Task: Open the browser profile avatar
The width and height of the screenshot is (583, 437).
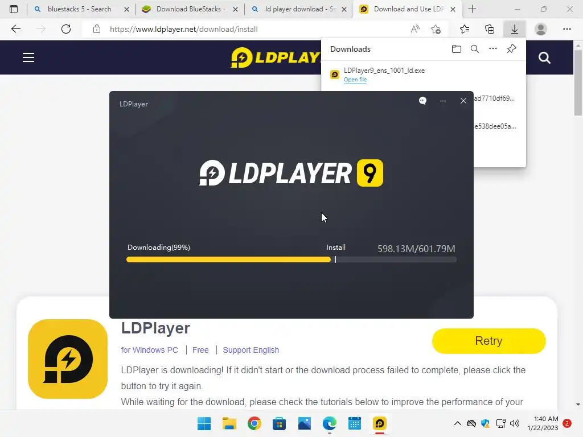Action: tap(541, 29)
